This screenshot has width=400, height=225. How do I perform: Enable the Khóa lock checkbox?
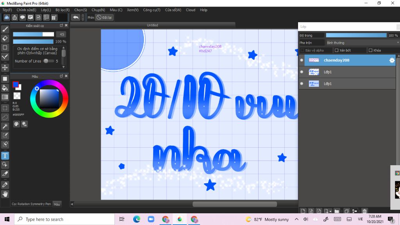pyautogui.click(x=370, y=50)
